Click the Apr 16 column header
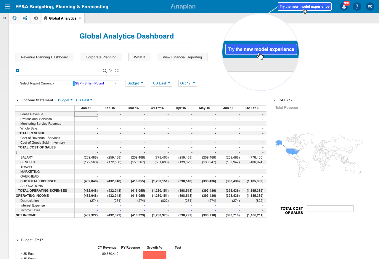Screen dimensions: 379x259 181,108
